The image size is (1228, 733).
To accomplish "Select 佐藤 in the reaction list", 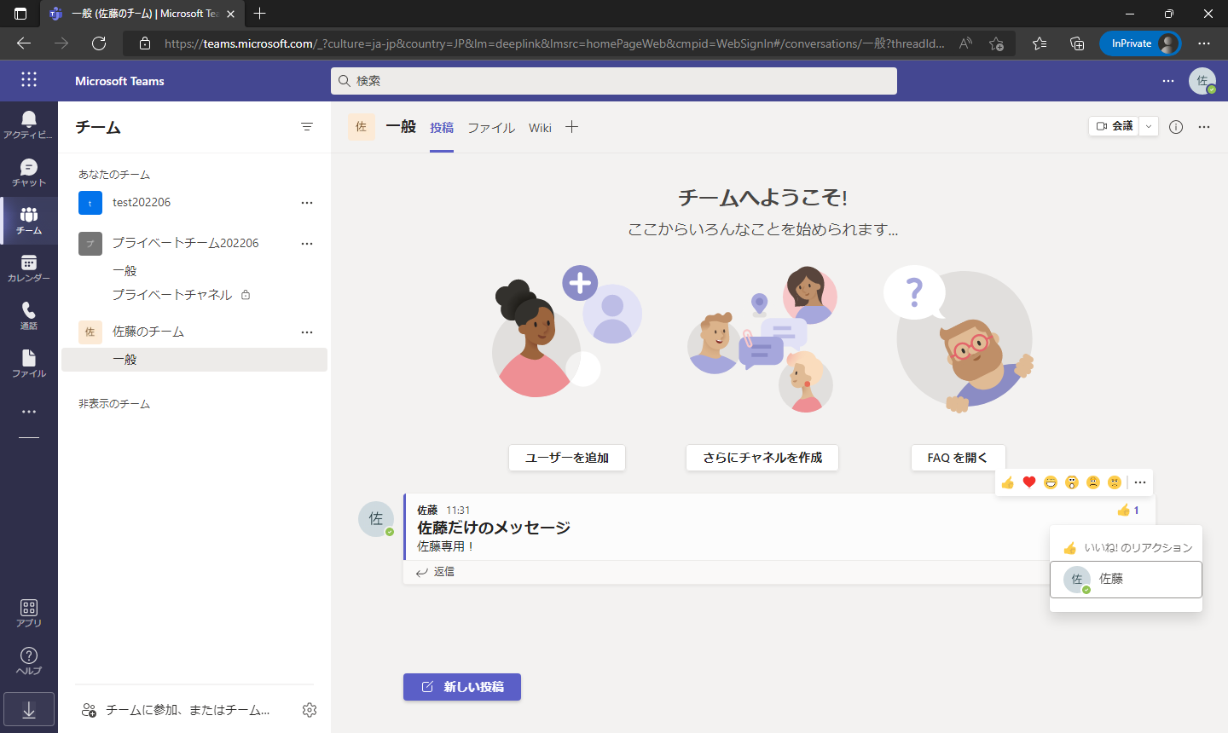I will coord(1126,580).
